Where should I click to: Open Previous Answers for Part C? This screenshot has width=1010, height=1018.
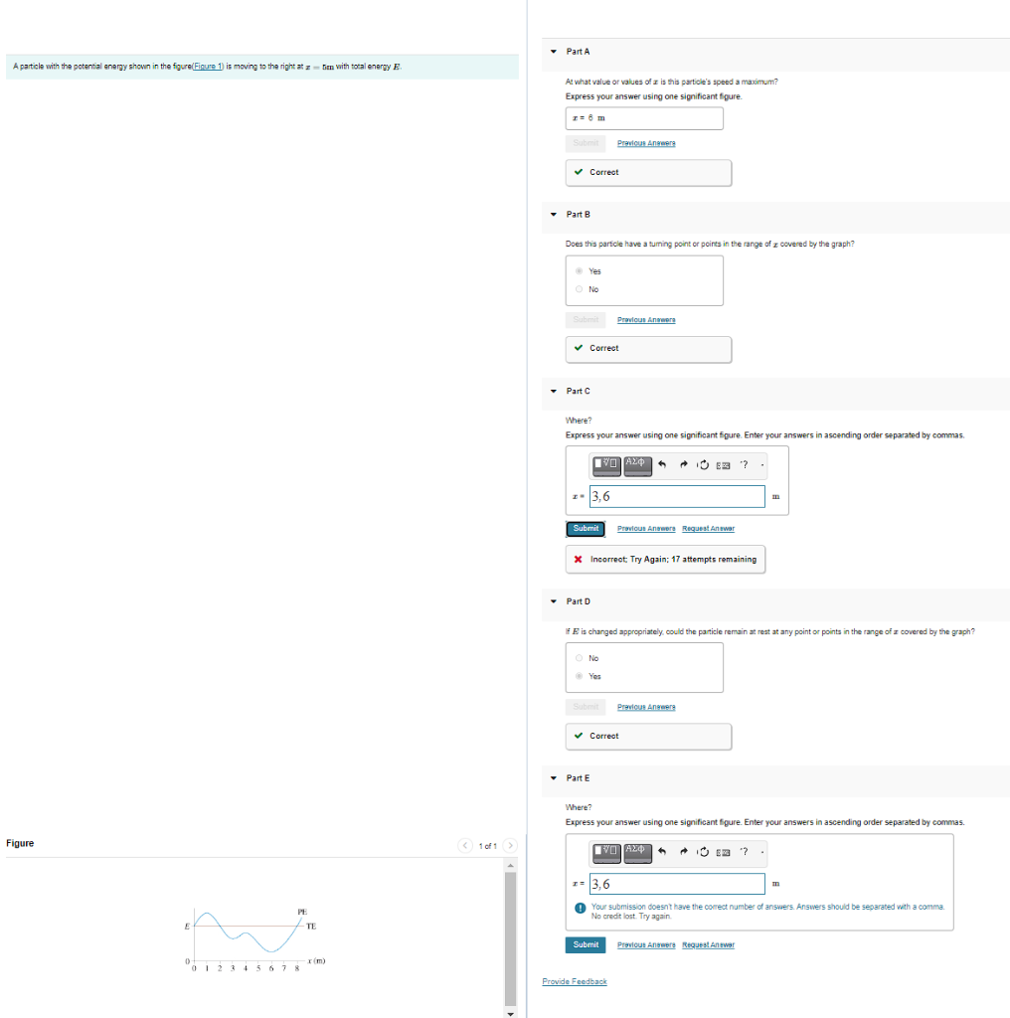click(646, 529)
